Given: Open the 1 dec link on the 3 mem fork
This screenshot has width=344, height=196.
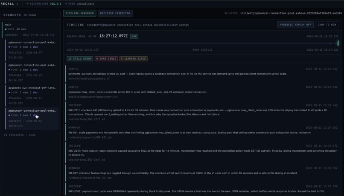Looking at the screenshot, I should pos(34,47).
